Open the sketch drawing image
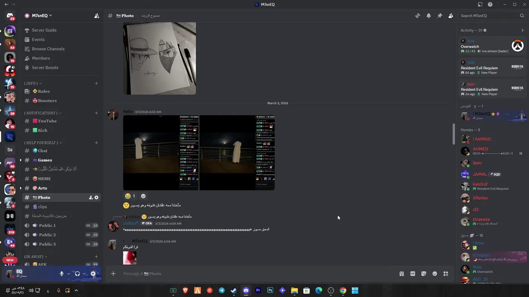The height and width of the screenshot is (297, 529). click(160, 59)
